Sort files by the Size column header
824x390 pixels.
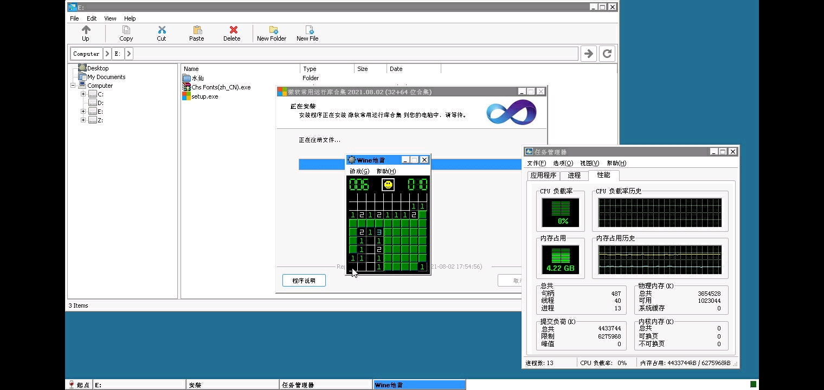[x=363, y=69]
